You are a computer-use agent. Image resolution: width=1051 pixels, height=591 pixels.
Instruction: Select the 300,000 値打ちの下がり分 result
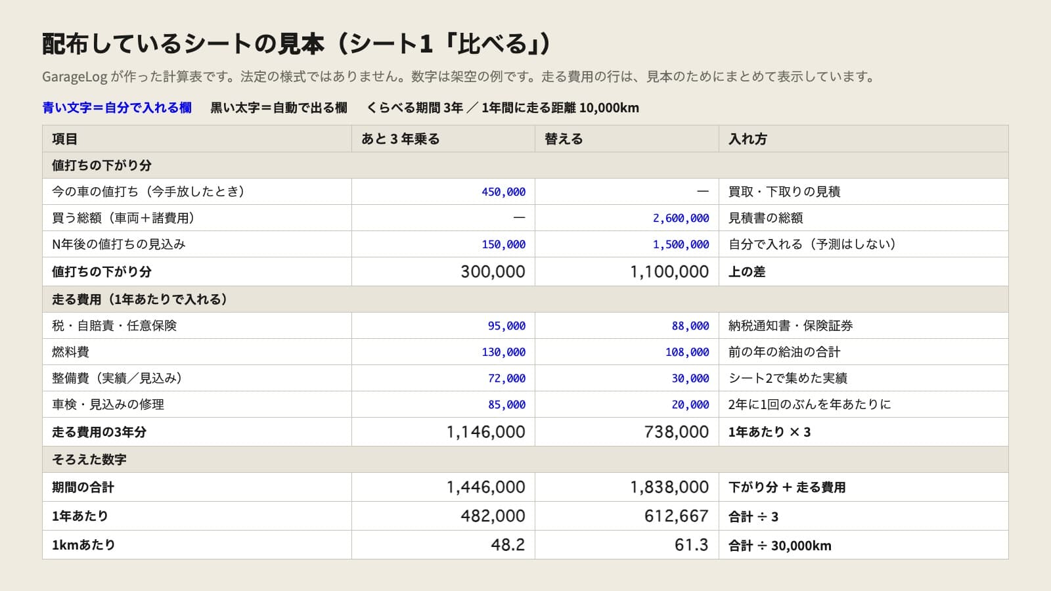(493, 272)
